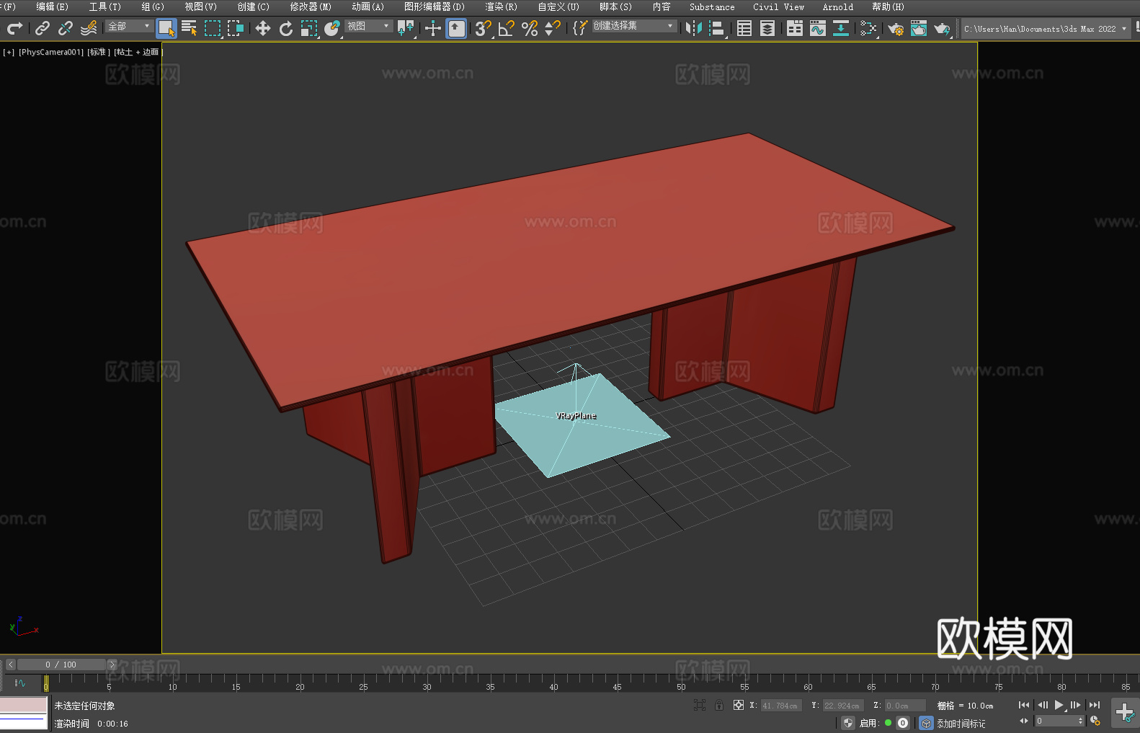This screenshot has height=733, width=1140.
Task: Click the large Set Key plus button
Action: point(1125,713)
